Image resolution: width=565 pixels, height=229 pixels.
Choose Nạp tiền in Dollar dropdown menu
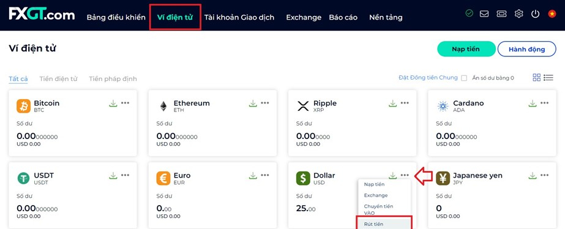[x=375, y=184]
